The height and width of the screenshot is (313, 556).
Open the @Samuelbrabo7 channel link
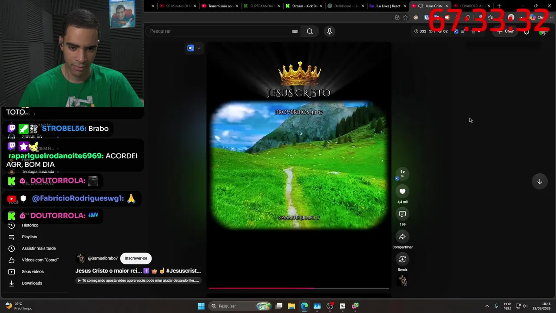click(103, 258)
